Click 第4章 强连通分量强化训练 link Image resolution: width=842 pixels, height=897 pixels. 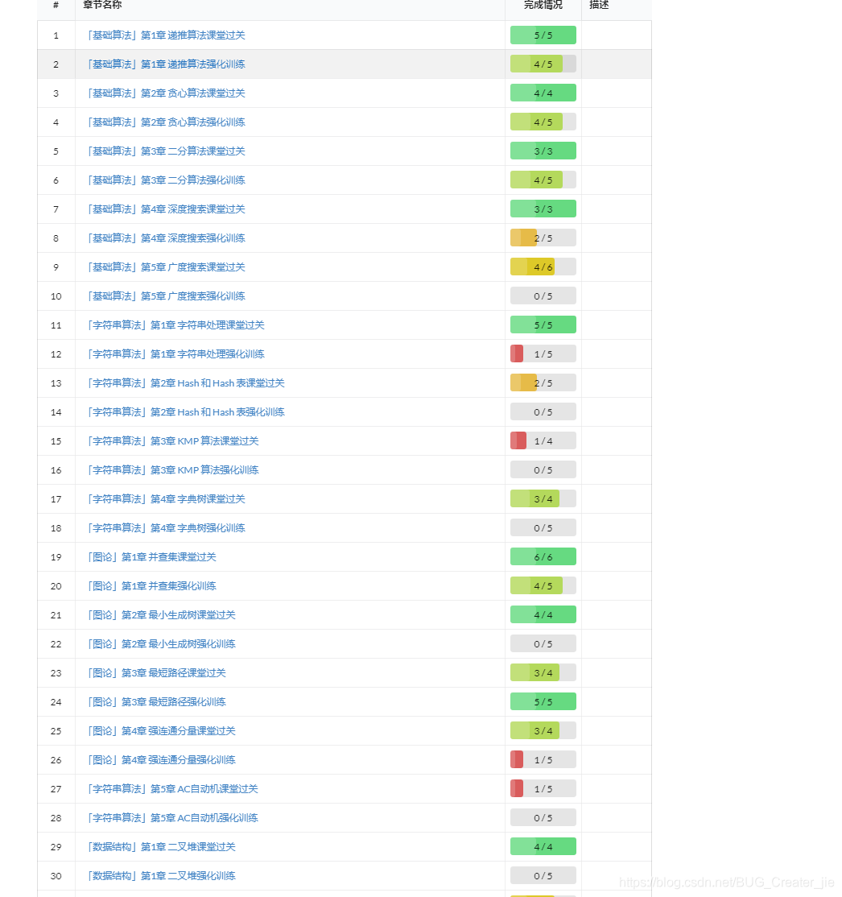click(161, 760)
